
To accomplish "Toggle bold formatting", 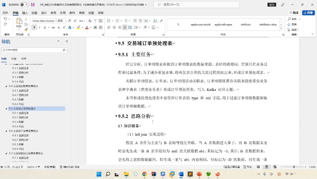I will click(34, 27).
